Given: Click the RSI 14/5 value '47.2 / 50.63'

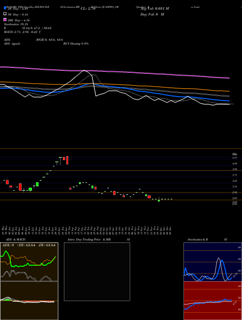Looking at the screenshot, I should point(42,28).
